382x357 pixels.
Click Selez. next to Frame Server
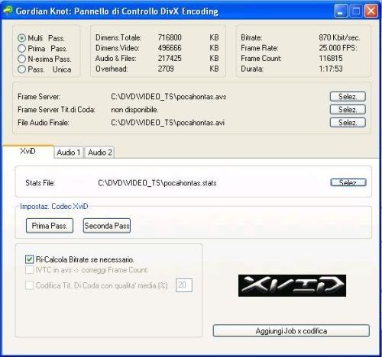pyautogui.click(x=348, y=97)
